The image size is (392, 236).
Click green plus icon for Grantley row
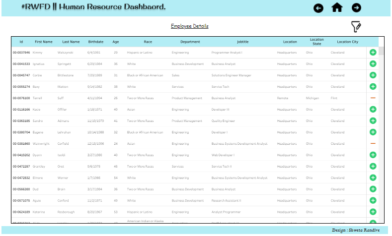coord(373,167)
